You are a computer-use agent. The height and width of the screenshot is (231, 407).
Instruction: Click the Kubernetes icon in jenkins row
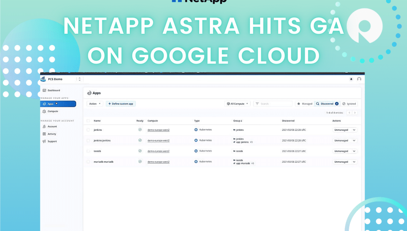tap(196, 130)
